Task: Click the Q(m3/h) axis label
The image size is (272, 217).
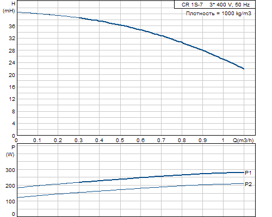Action: pyautogui.click(x=243, y=141)
